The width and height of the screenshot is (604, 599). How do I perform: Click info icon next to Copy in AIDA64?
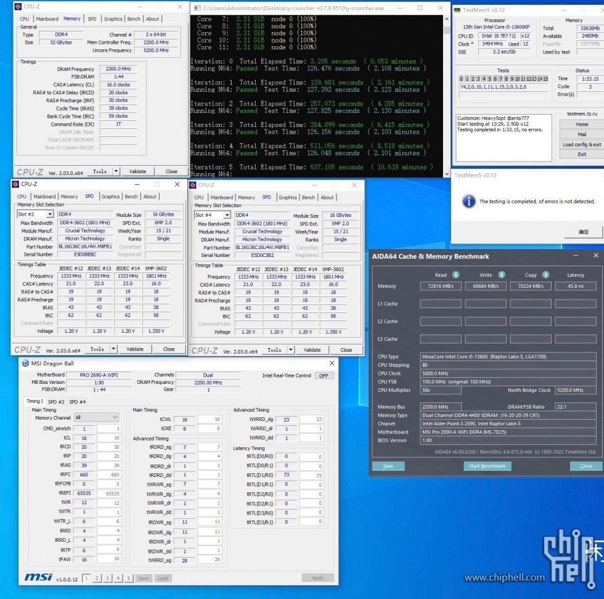point(546,275)
